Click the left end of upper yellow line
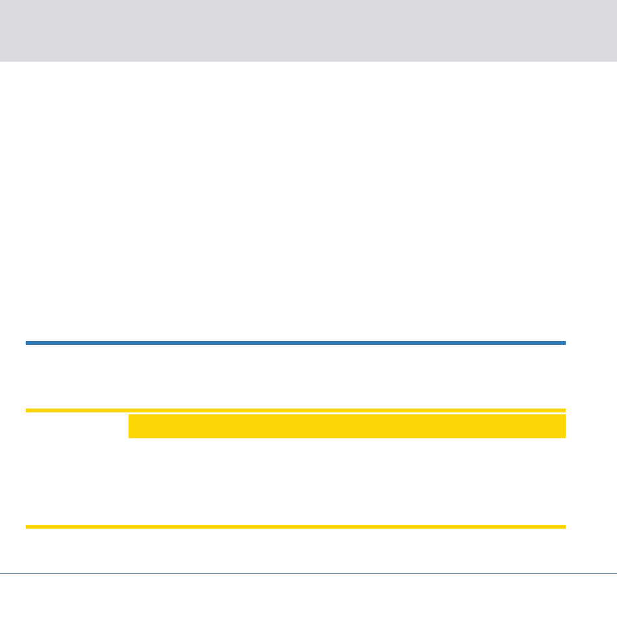The image size is (617, 617). (27, 410)
